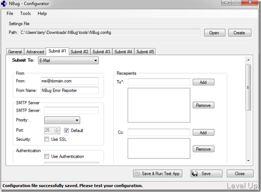
Task: Maximize the NBug Configurator window
Action: point(236,2)
